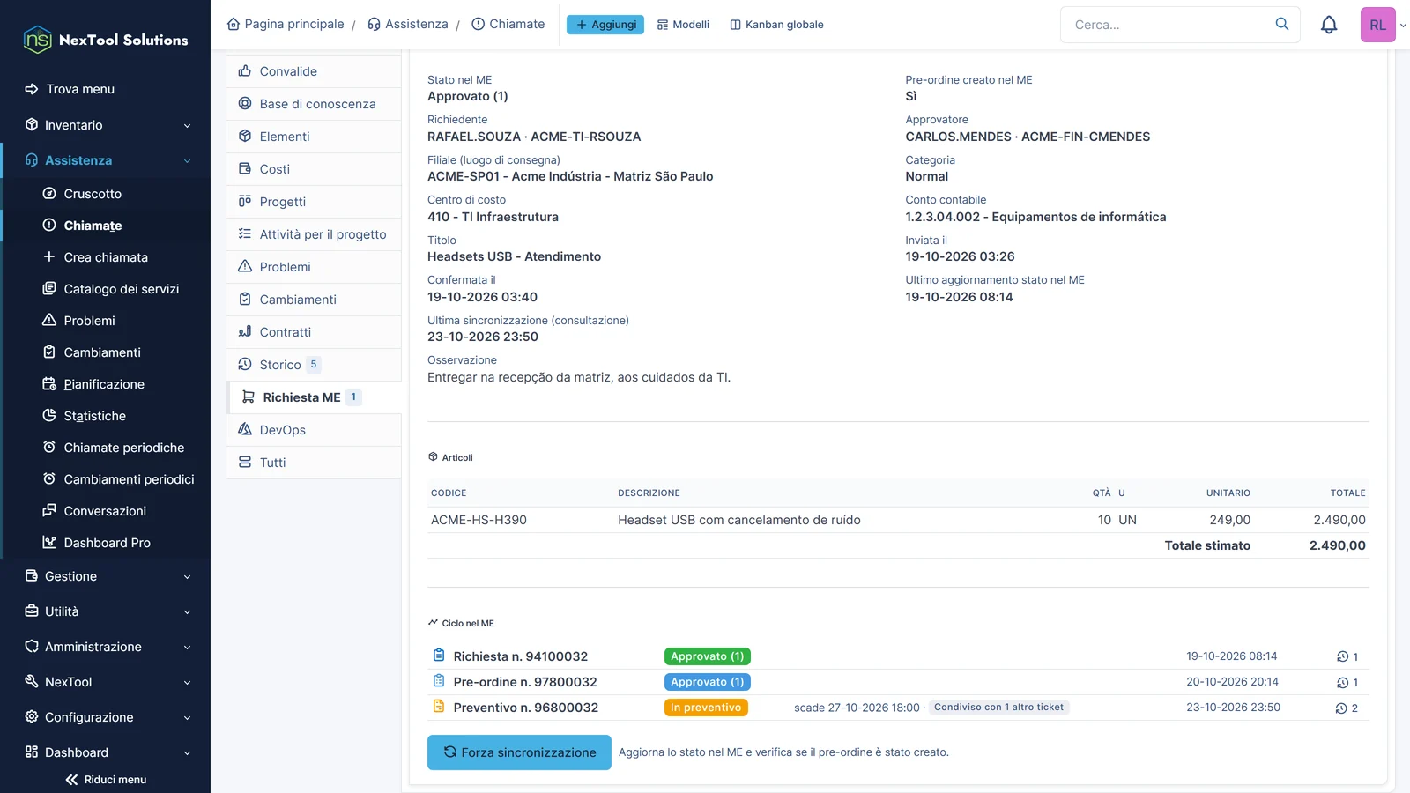Click the Condiviso con 1 altro ticket tag
The width and height of the screenshot is (1410, 793).
pyautogui.click(x=998, y=708)
